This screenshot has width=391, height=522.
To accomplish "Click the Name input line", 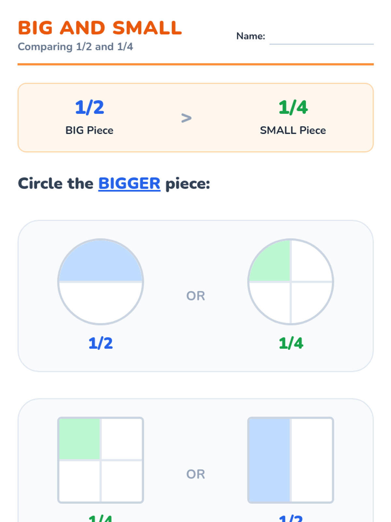I will click(322, 39).
